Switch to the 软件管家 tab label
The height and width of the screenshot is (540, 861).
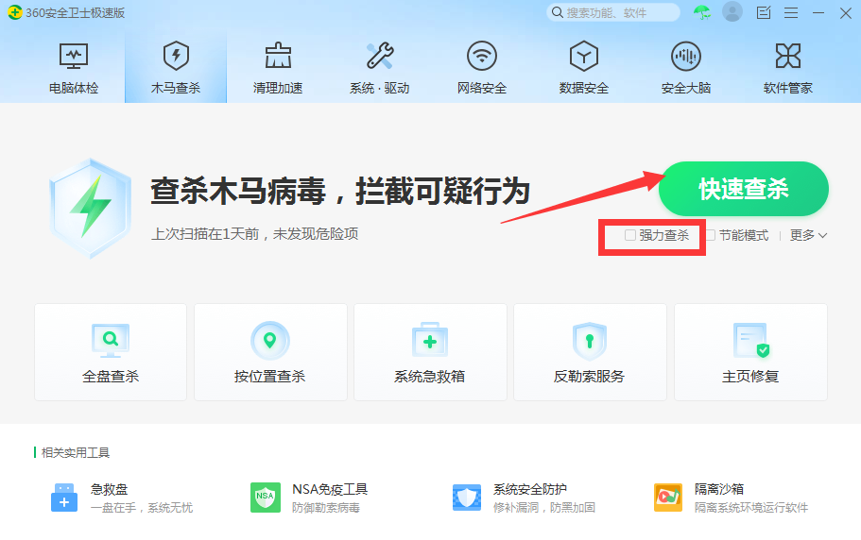point(788,88)
